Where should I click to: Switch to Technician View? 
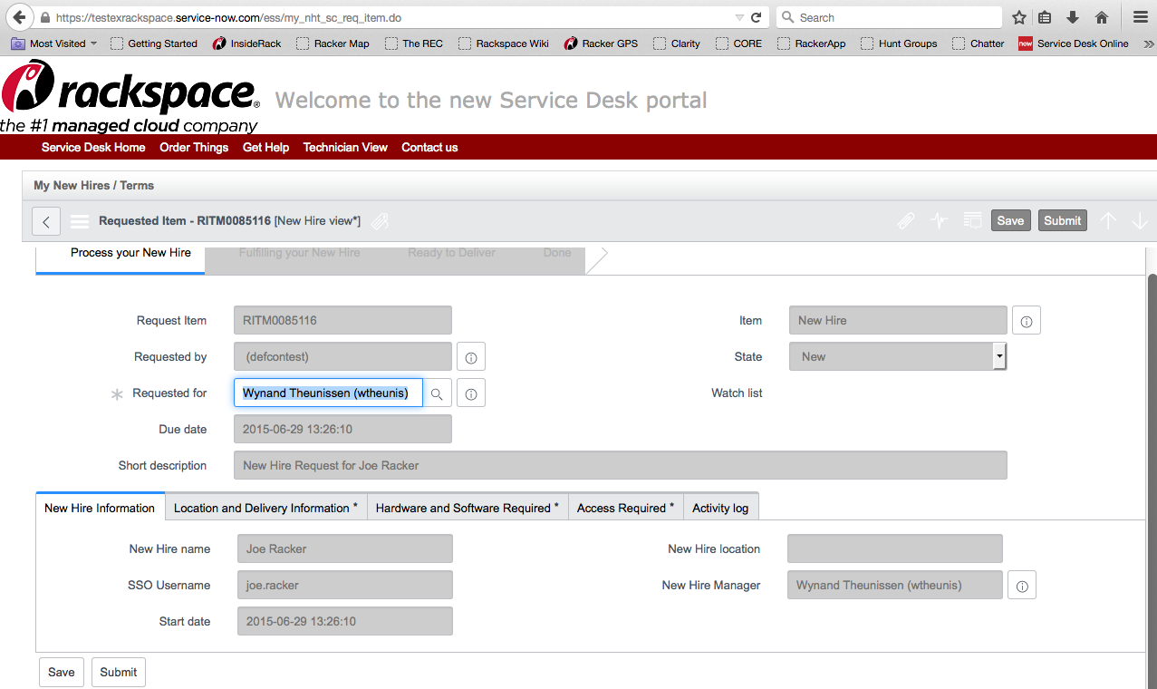click(345, 147)
